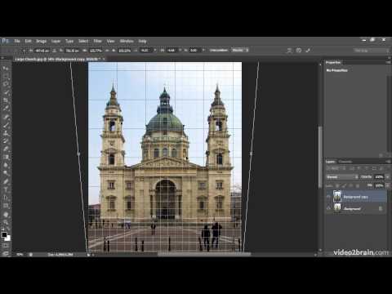392x294 pixels.
Task: Click the foreground color swatch
Action: (x=4, y=234)
